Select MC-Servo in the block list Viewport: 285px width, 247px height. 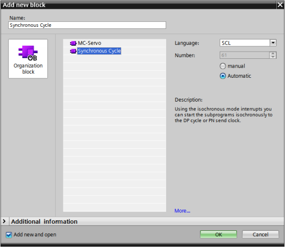(x=90, y=43)
